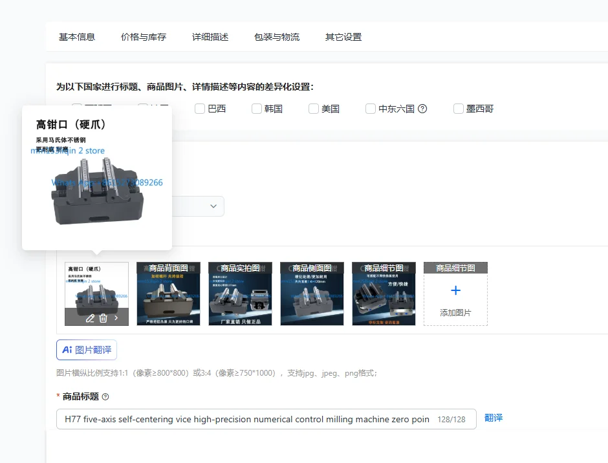Select the filled 商品细节图 thumbnail

click(x=384, y=294)
